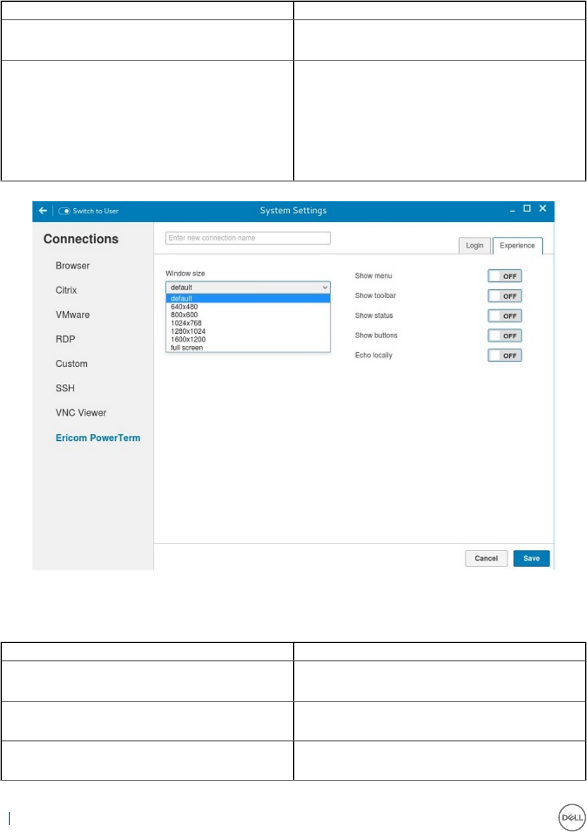The image size is (587, 832).
Task: Open Custom connections
Action: (x=71, y=364)
